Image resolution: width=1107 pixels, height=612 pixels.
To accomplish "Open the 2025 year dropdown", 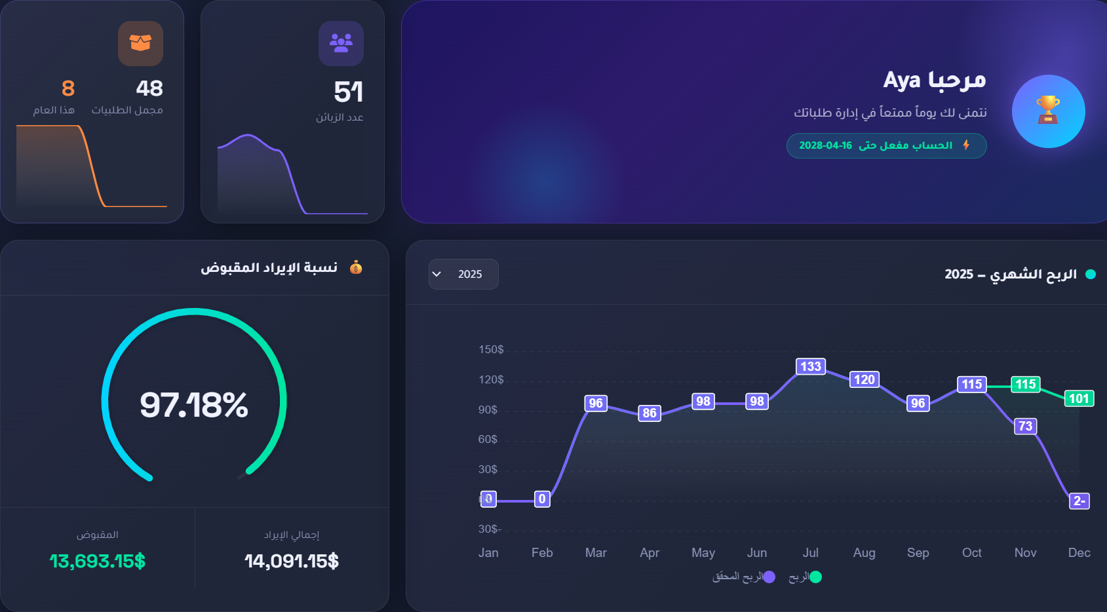I will [463, 274].
